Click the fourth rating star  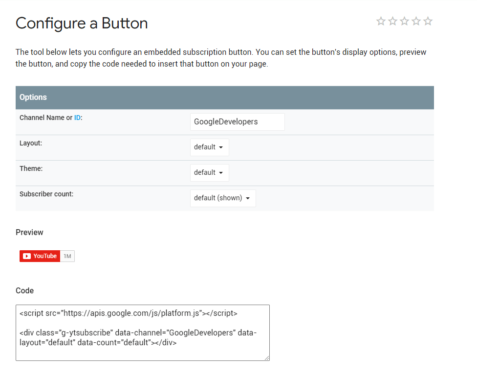tap(416, 21)
